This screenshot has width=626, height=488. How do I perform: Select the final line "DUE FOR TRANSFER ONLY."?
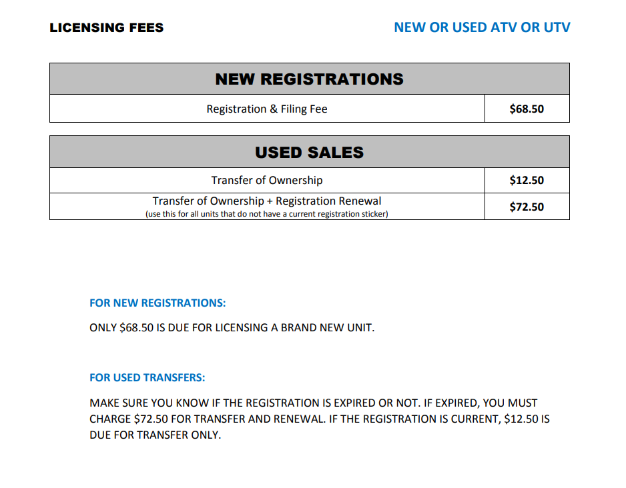coord(155,436)
